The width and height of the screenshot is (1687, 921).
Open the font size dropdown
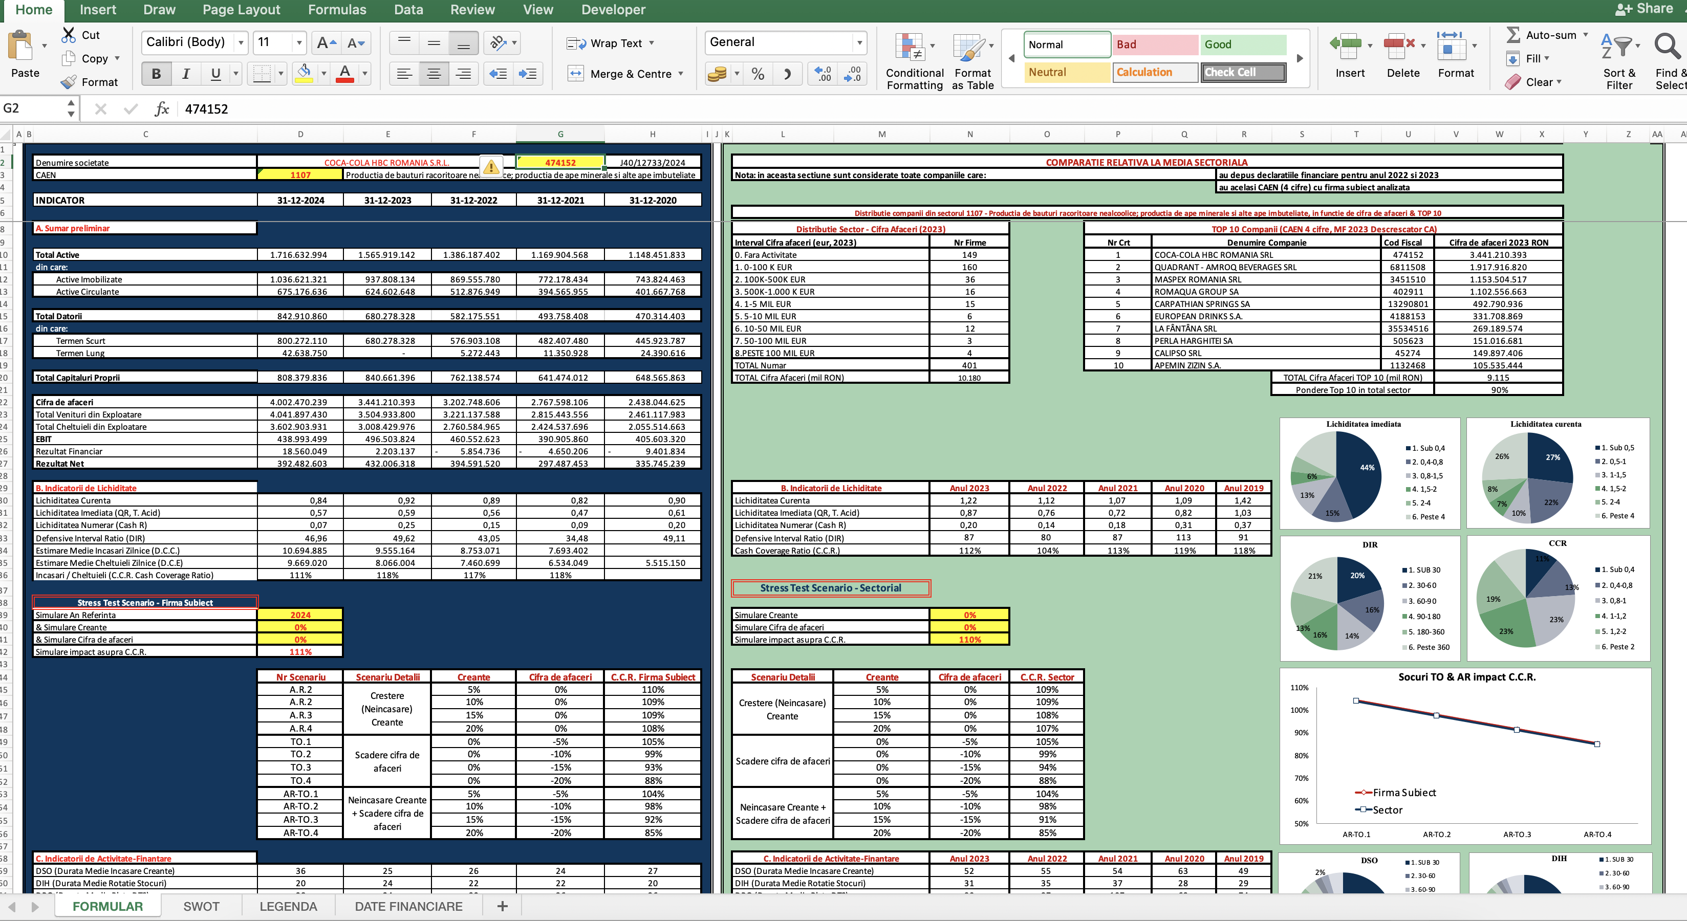(299, 43)
